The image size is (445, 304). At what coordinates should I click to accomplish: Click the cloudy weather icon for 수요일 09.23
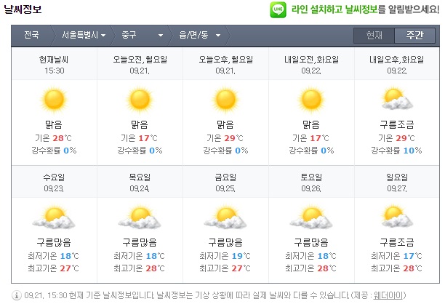(54, 216)
